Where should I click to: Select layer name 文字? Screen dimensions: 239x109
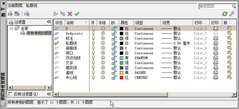click(x=69, y=63)
